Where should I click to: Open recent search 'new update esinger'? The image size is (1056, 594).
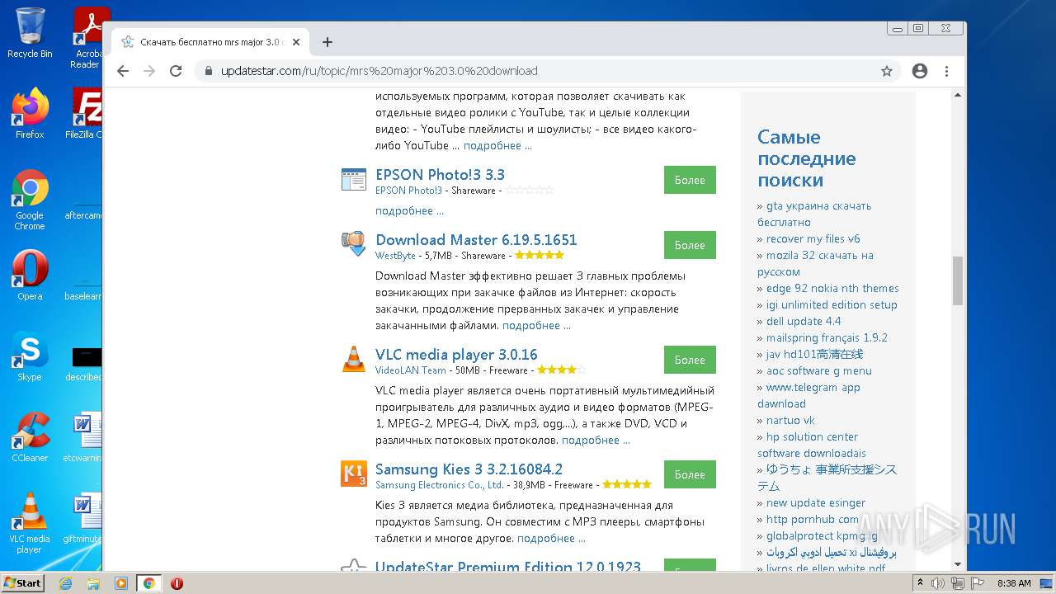(816, 502)
